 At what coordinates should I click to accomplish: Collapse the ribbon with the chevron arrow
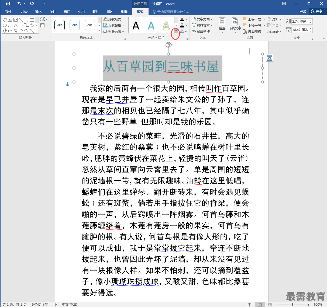click(323, 39)
